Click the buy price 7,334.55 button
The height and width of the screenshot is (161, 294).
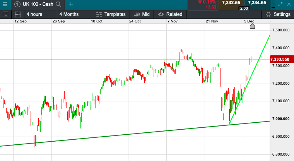pos(257,3)
